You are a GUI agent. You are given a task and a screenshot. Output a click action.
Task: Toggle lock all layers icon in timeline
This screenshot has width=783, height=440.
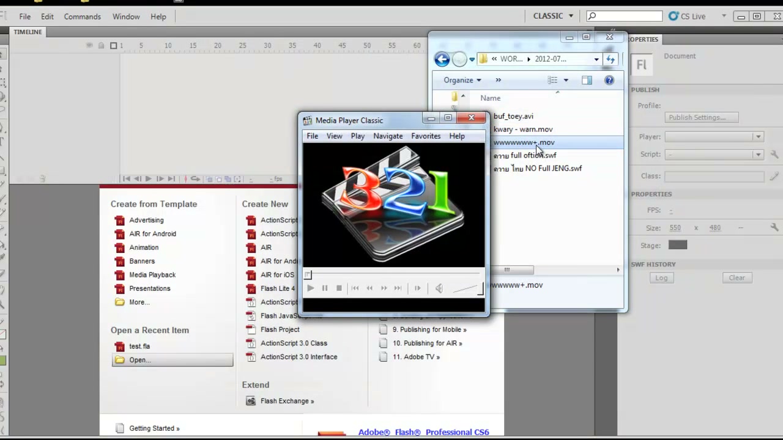coord(101,45)
